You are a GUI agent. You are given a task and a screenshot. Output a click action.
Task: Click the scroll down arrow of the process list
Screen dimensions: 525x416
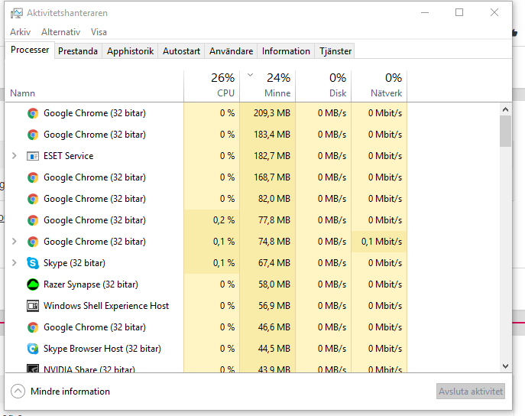click(x=506, y=366)
